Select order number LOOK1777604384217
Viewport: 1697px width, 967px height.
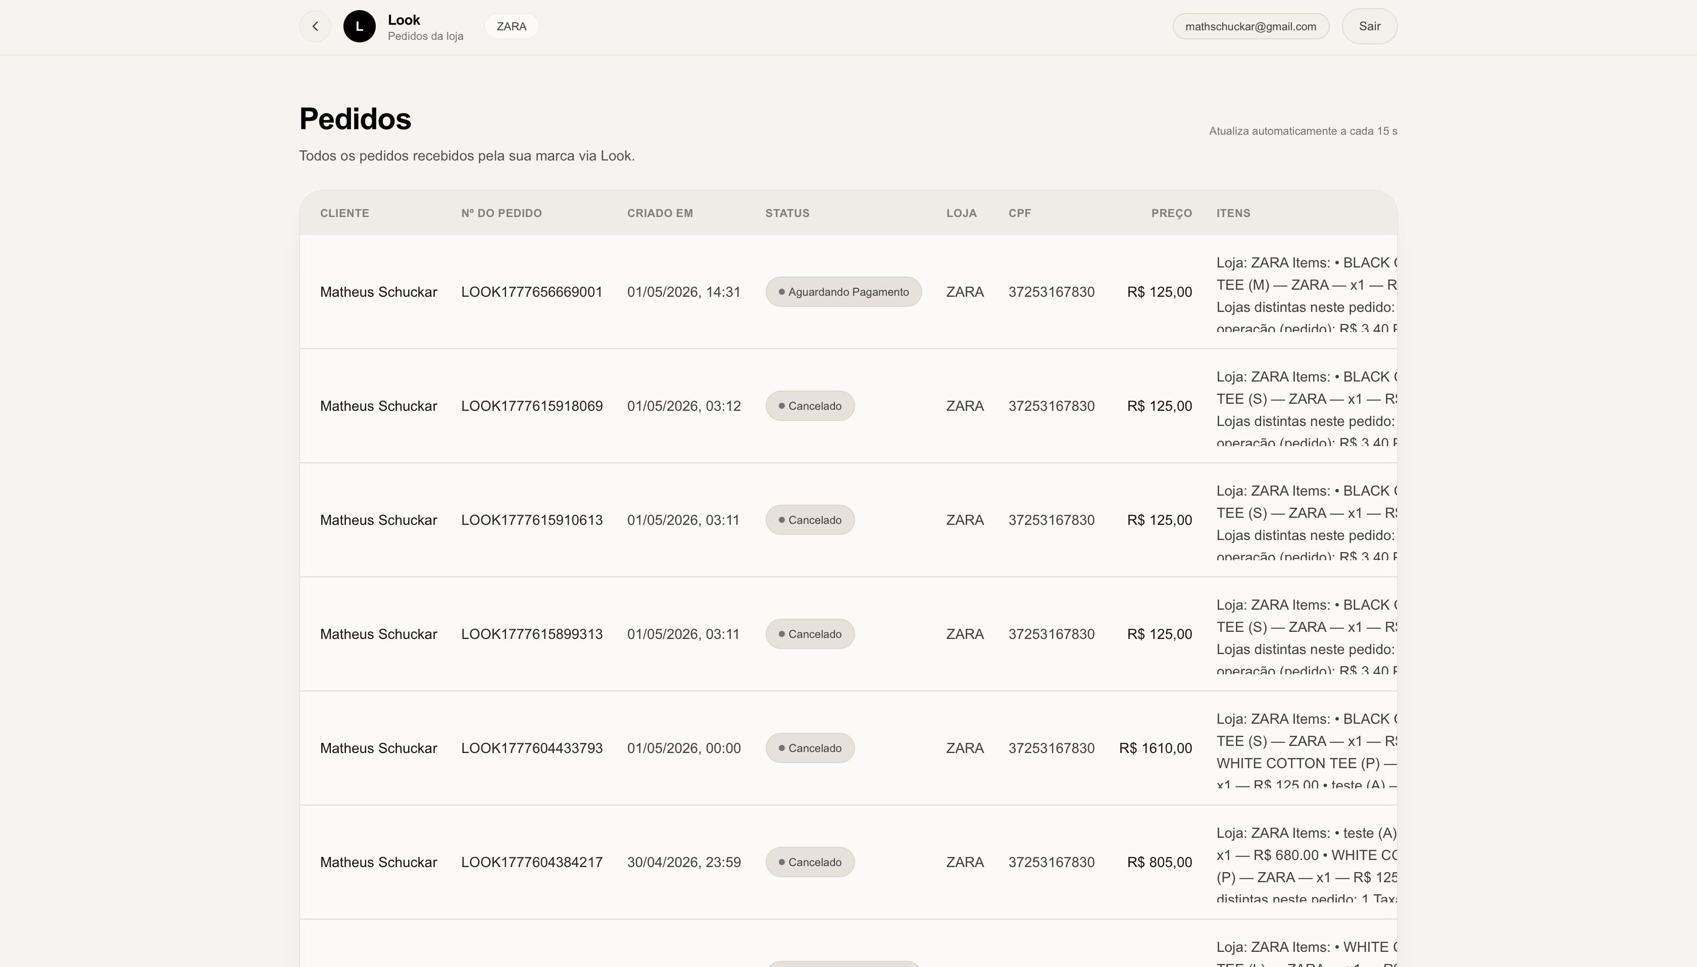[531, 862]
